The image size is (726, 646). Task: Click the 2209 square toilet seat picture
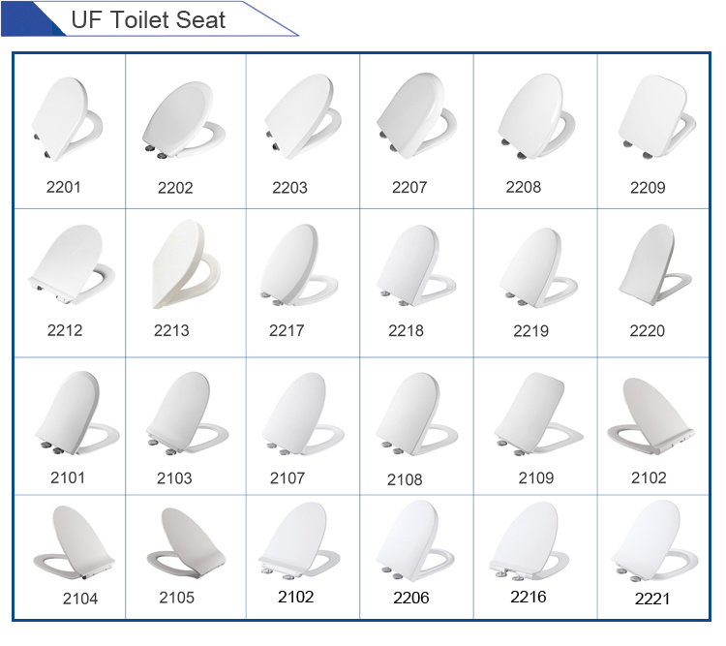tap(657, 117)
